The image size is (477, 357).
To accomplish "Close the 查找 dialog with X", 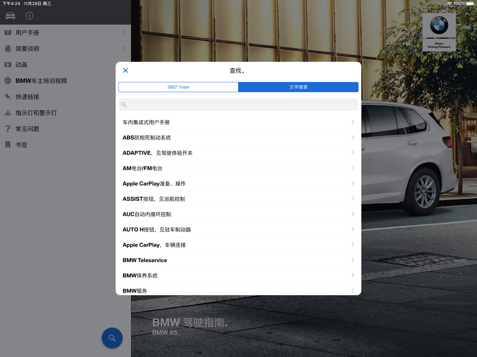I will click(x=125, y=70).
